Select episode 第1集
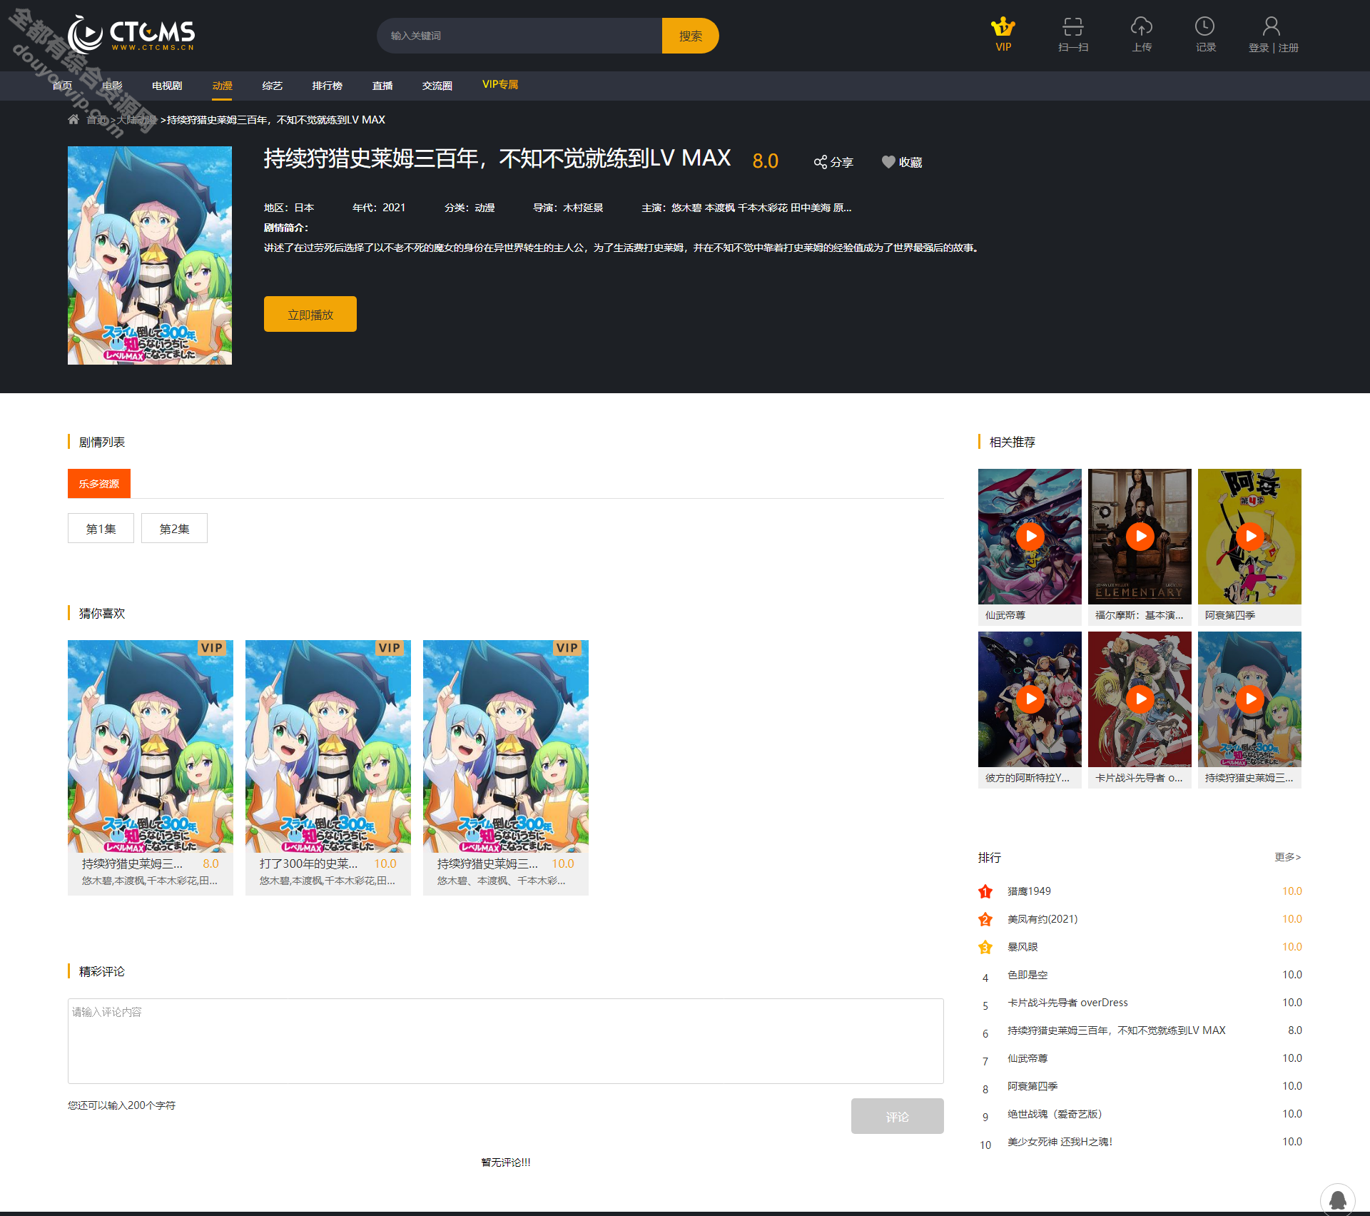Image resolution: width=1370 pixels, height=1216 pixels. coord(101,528)
